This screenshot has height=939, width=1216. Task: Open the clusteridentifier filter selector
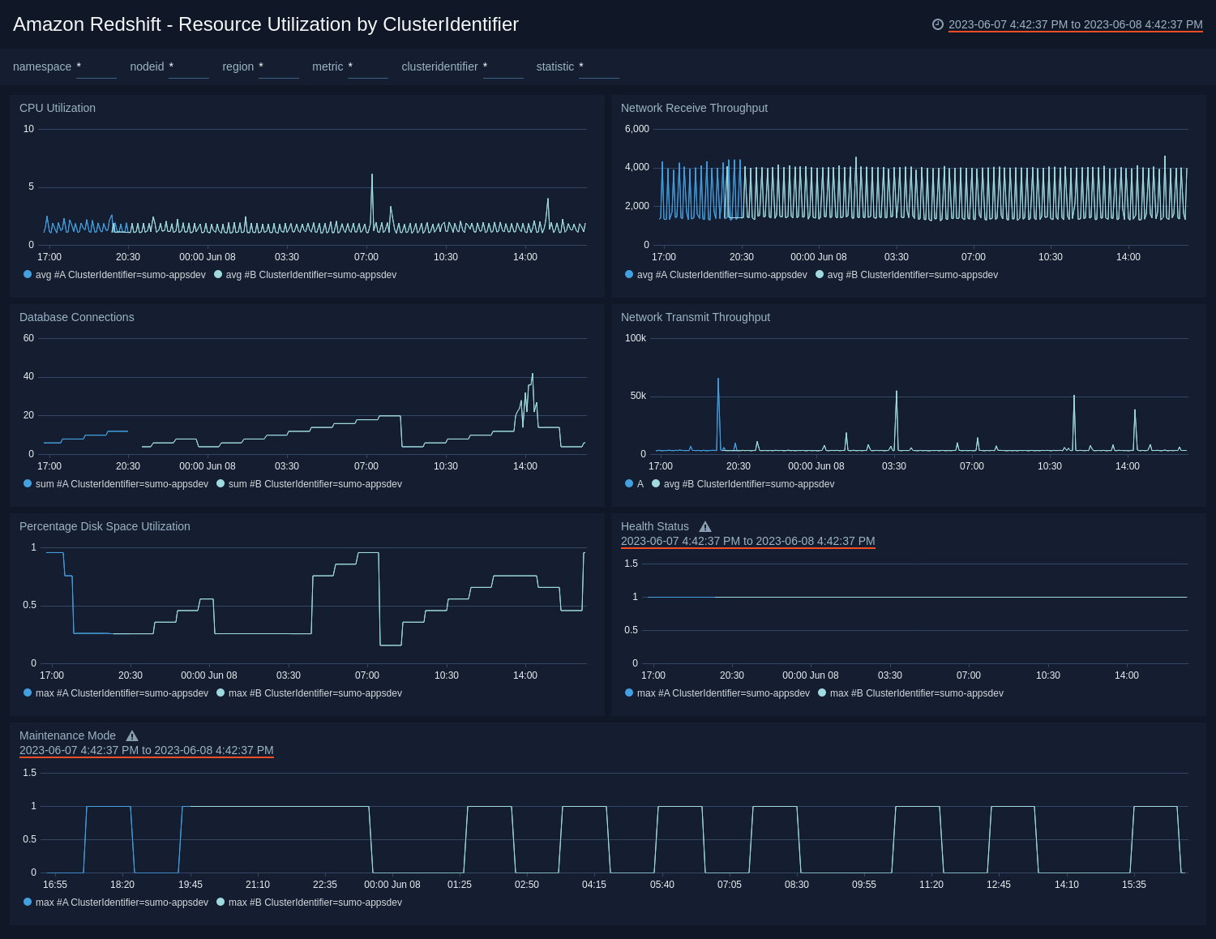[503, 71]
